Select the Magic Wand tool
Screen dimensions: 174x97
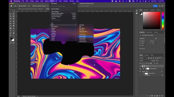coord(14,14)
